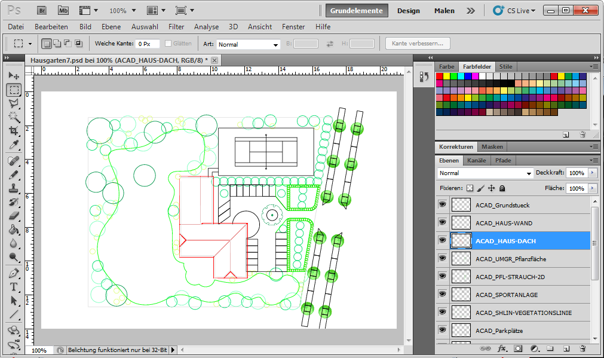Toggle visibility of ACAD_SPORTANLAGE layer
The height and width of the screenshot is (358, 604).
pos(442,295)
